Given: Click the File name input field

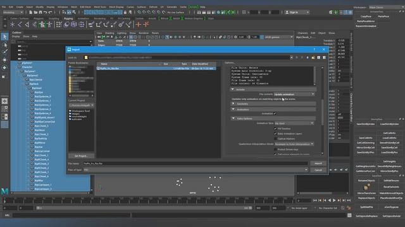Looking at the screenshot, I should (196, 163).
